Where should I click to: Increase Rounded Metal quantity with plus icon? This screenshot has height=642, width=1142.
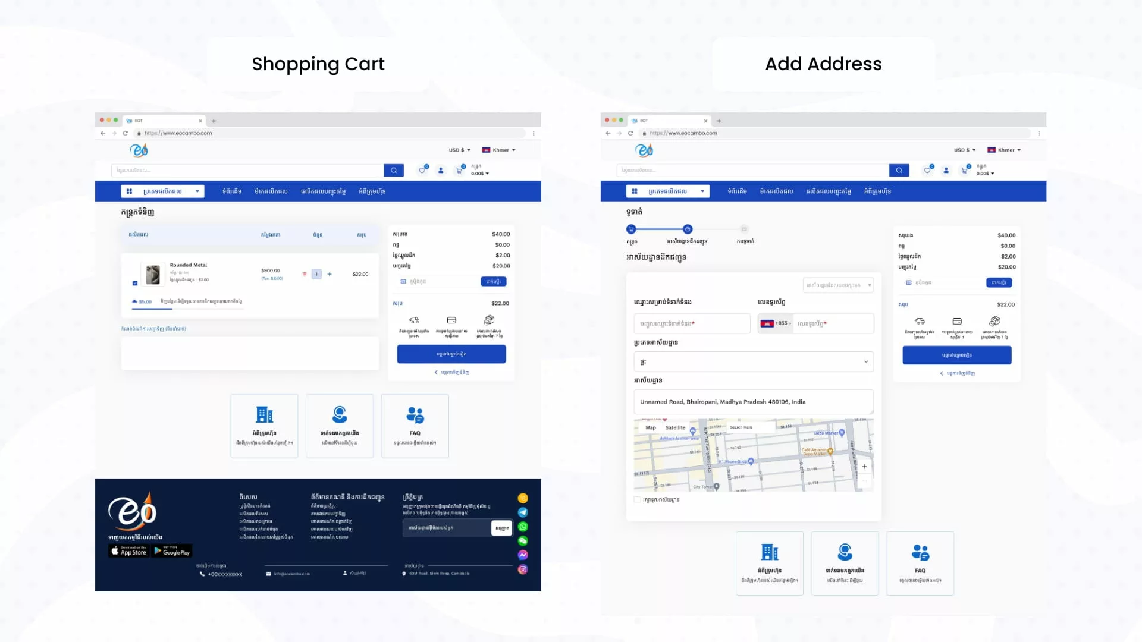point(330,274)
